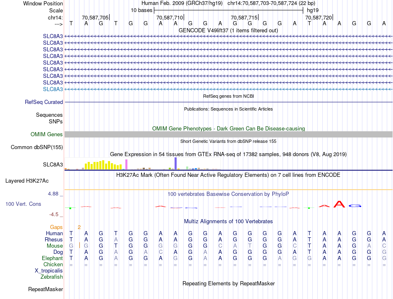Viewport: 393px width, 299px height.
Task: Click the SNPs track label
Action: [x=56, y=121]
